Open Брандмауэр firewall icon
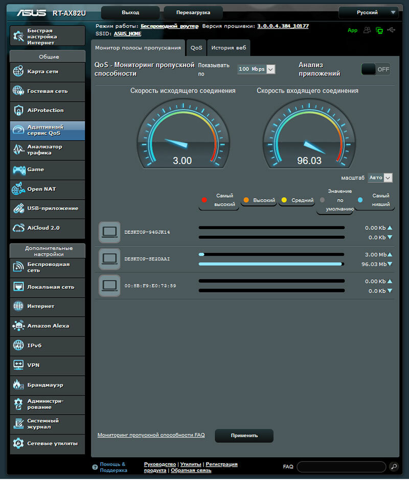 coord(18,385)
